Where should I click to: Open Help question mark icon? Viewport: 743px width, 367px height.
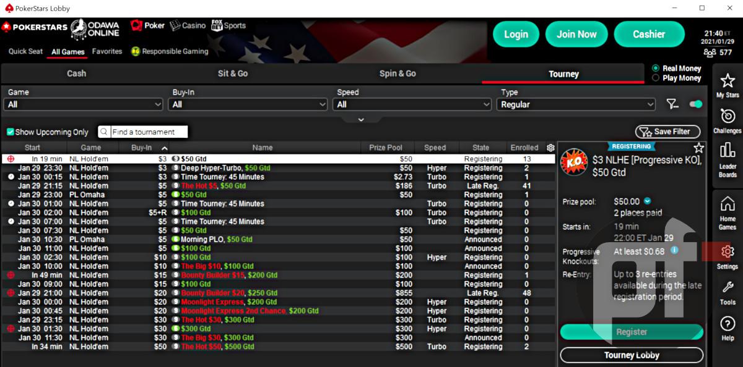point(728,324)
